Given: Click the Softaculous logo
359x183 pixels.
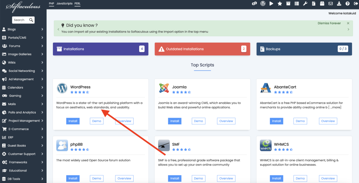Looking at the screenshot, I should pos(23,7).
